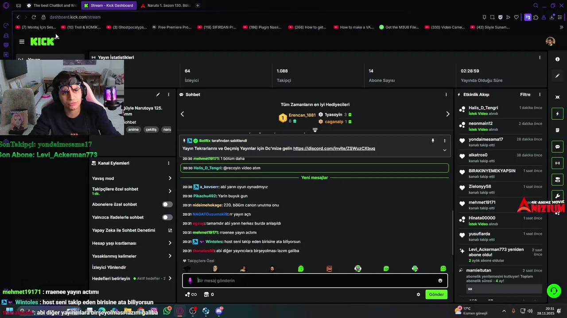Click the Gönder send button

pos(436,295)
